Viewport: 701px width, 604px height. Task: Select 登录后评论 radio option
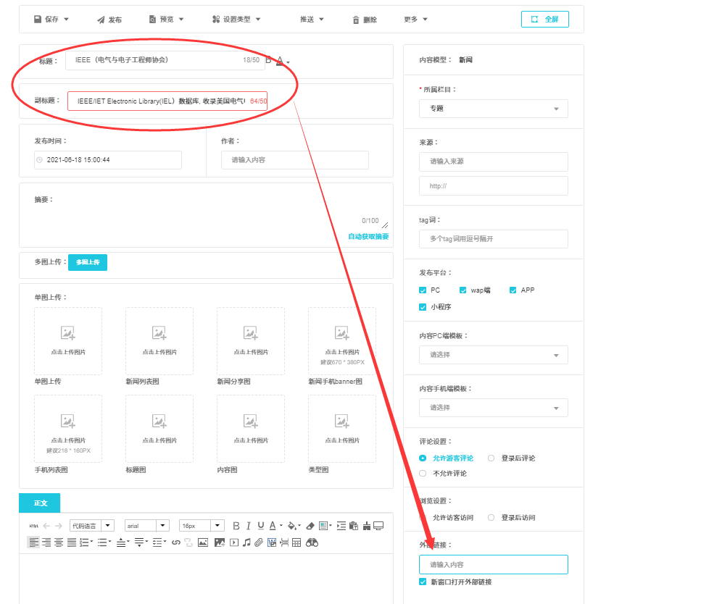click(491, 458)
